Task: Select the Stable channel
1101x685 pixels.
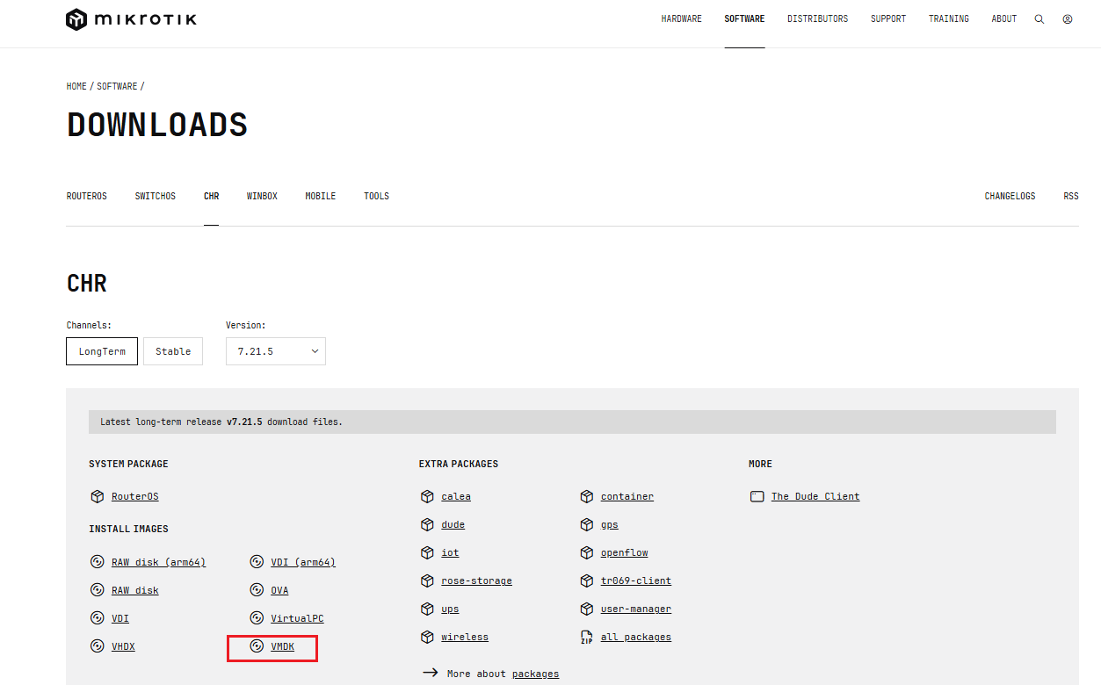Action: point(173,351)
